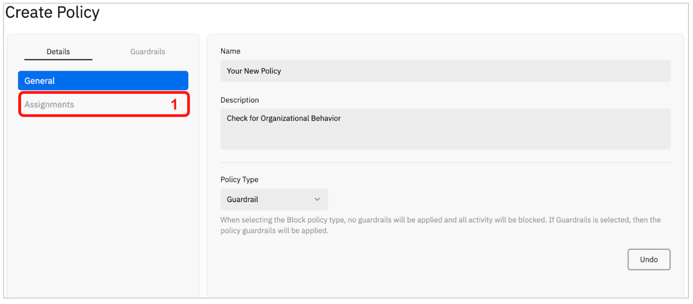The width and height of the screenshot is (693, 304).
Task: Click the red number 1 annotation marker
Action: (174, 105)
